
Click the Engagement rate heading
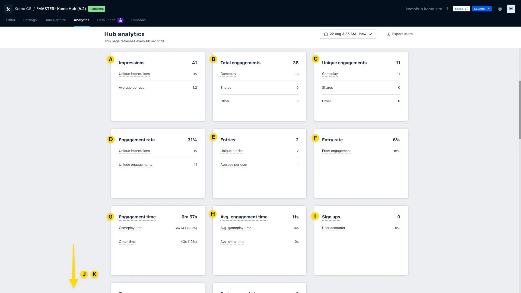click(x=137, y=140)
